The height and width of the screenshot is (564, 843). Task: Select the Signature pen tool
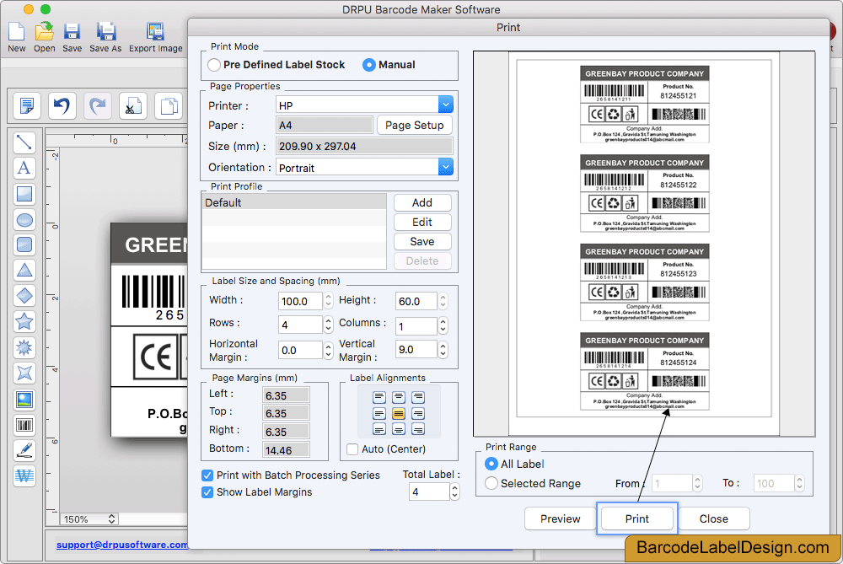[24, 450]
